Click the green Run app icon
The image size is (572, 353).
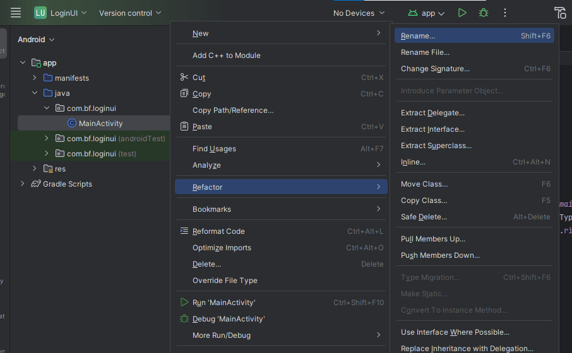click(x=462, y=13)
